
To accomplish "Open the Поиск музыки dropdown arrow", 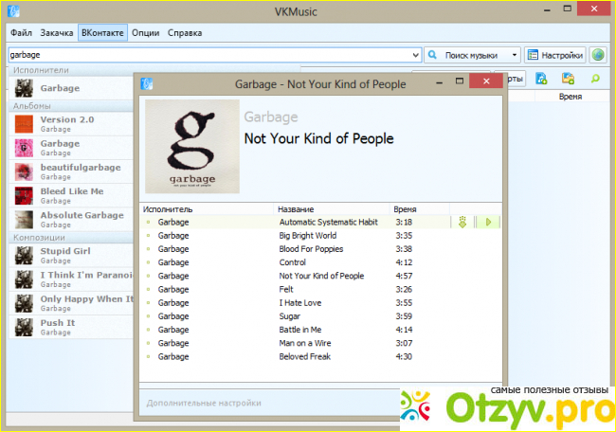I will pos(515,55).
